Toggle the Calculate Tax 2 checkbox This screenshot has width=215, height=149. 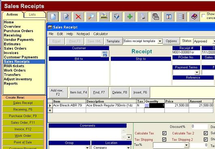click(x=206, y=133)
